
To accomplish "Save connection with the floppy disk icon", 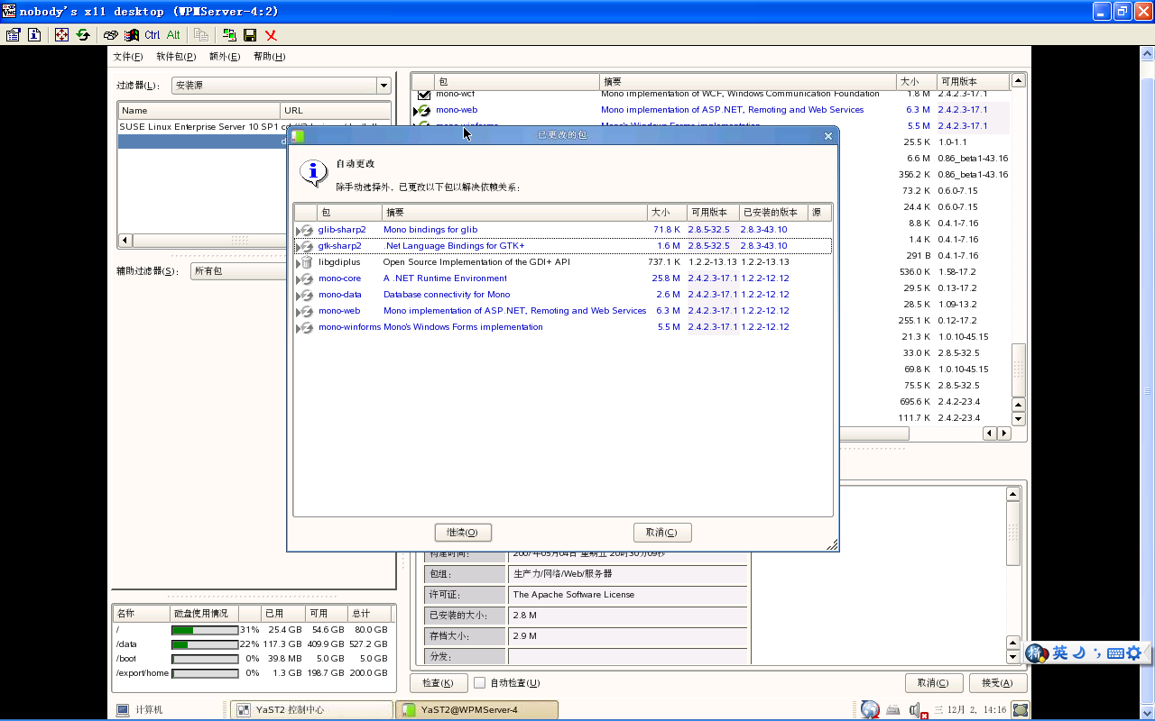I will (250, 34).
